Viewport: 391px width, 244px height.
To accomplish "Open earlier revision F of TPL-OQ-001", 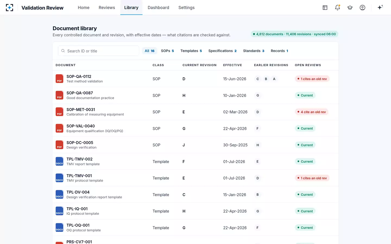I will (258, 228).
